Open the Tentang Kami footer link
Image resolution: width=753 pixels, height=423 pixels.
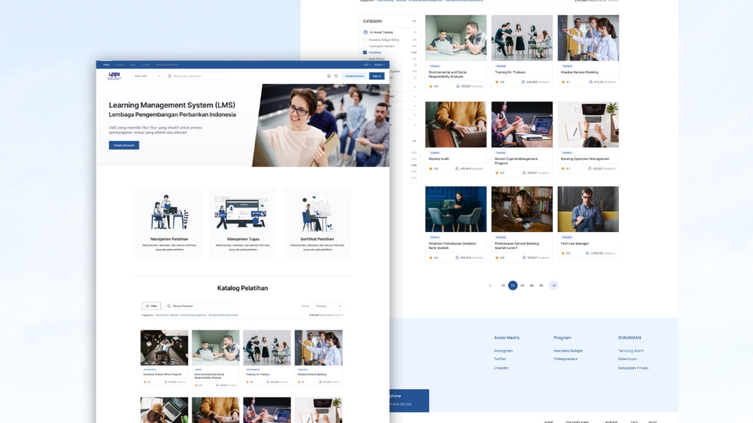[x=631, y=351]
